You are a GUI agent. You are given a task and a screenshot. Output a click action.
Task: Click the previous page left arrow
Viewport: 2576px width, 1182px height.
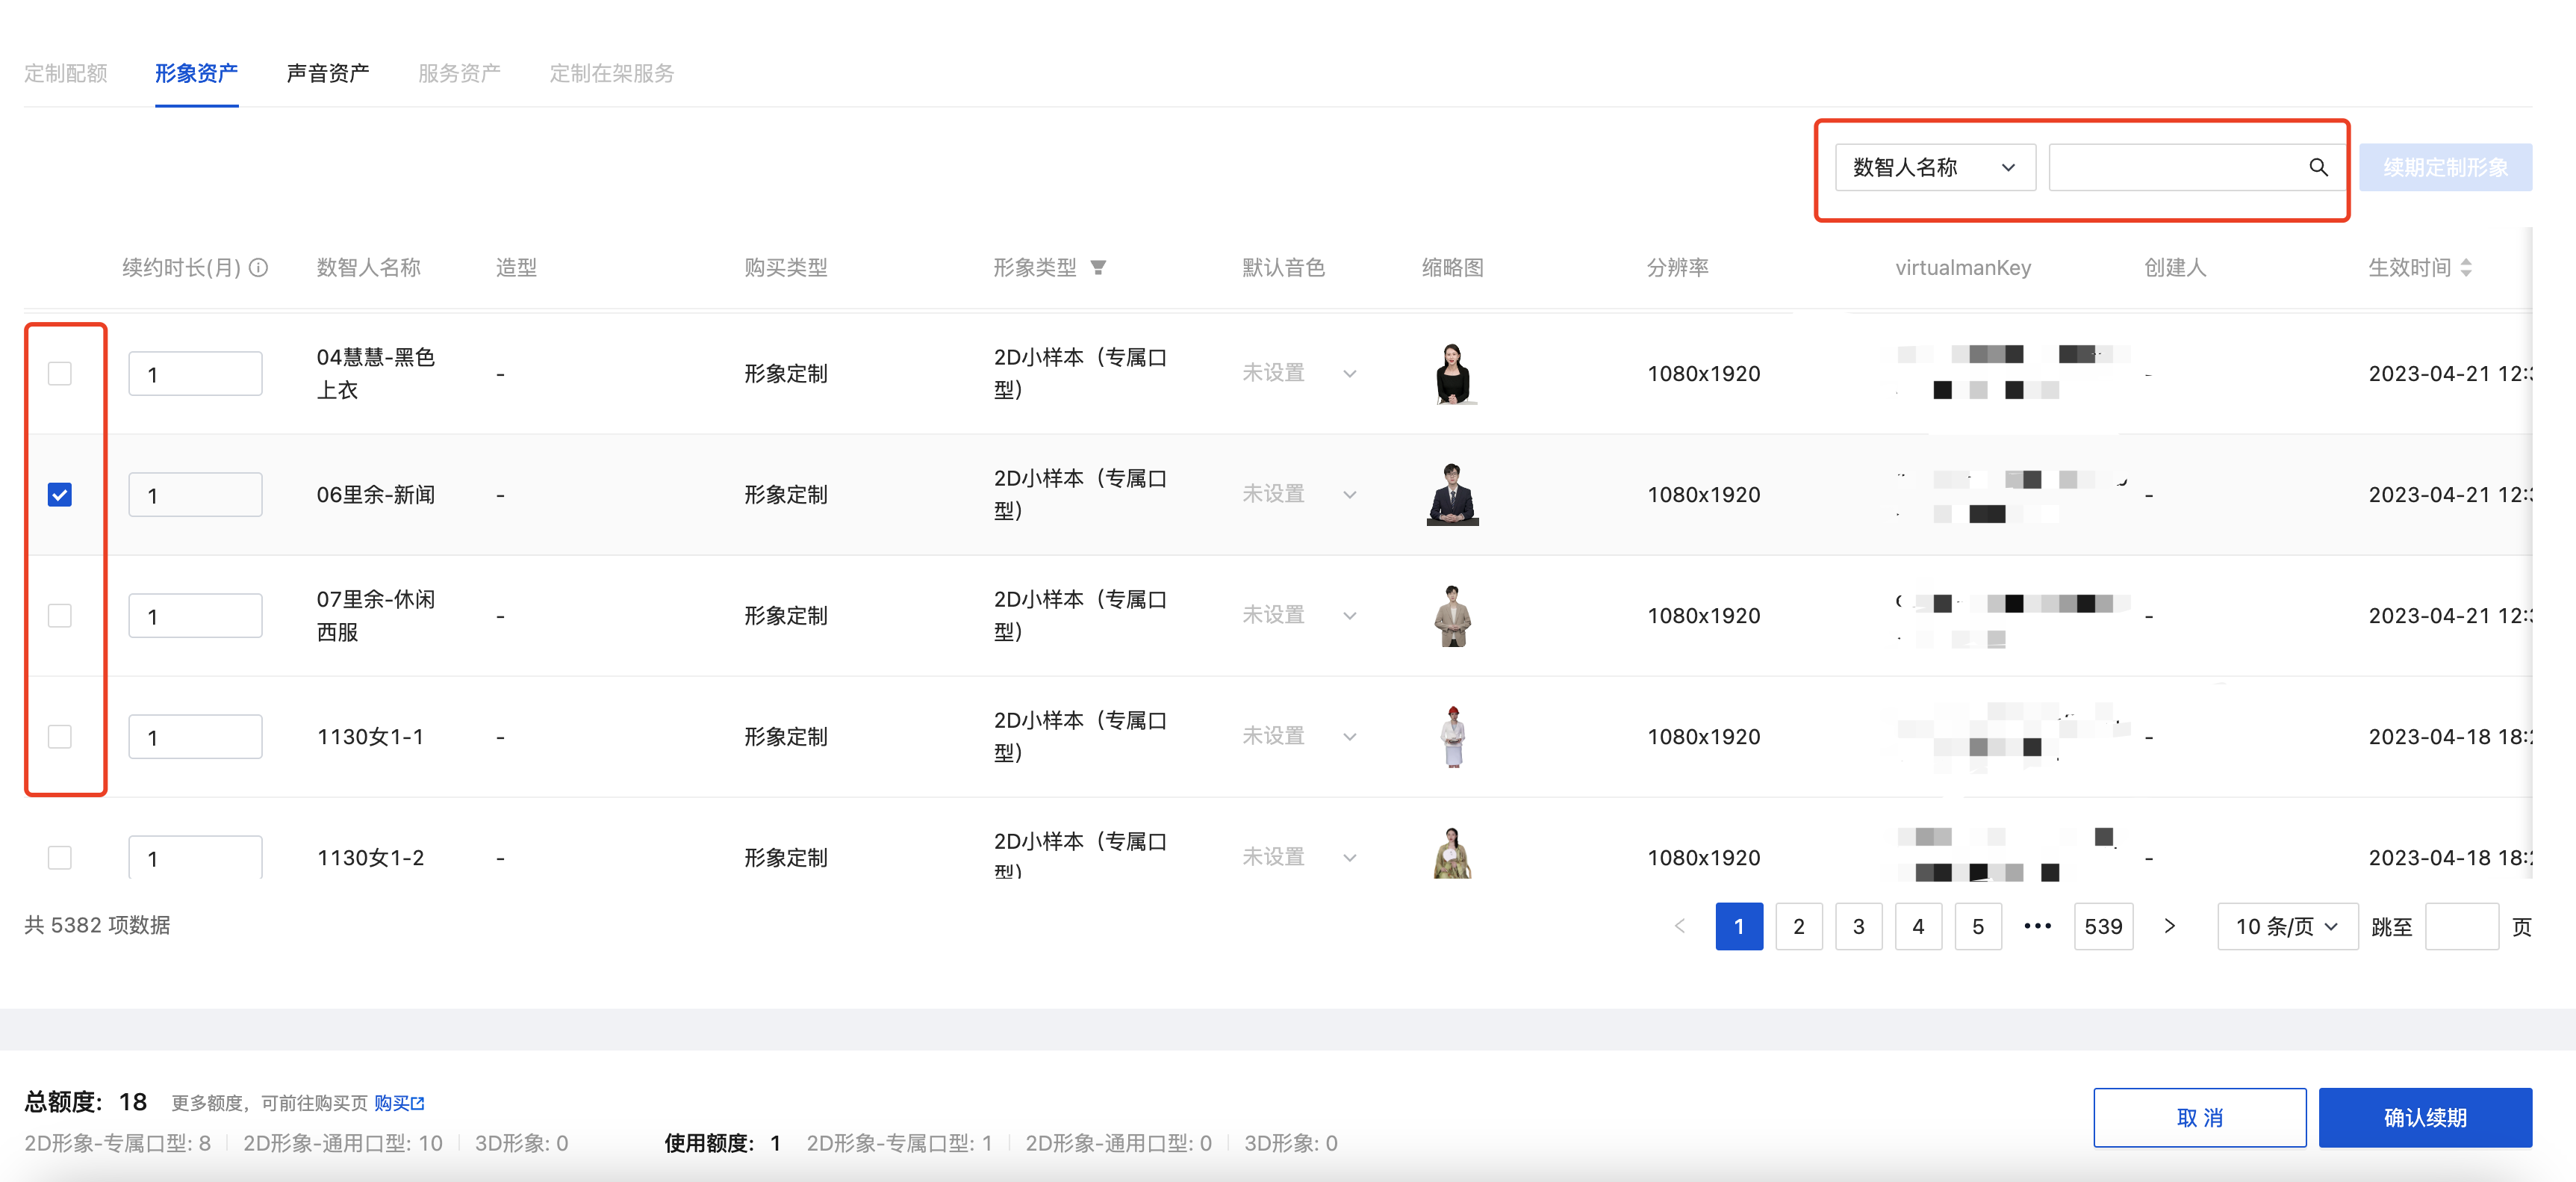tap(1680, 926)
